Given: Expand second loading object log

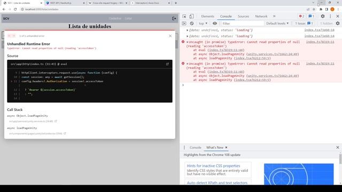Looking at the screenshot, I should tap(188, 36).
